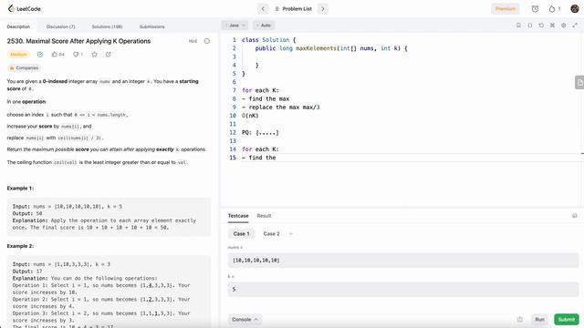Switch to the Result tab
584x328 pixels.
click(x=264, y=216)
